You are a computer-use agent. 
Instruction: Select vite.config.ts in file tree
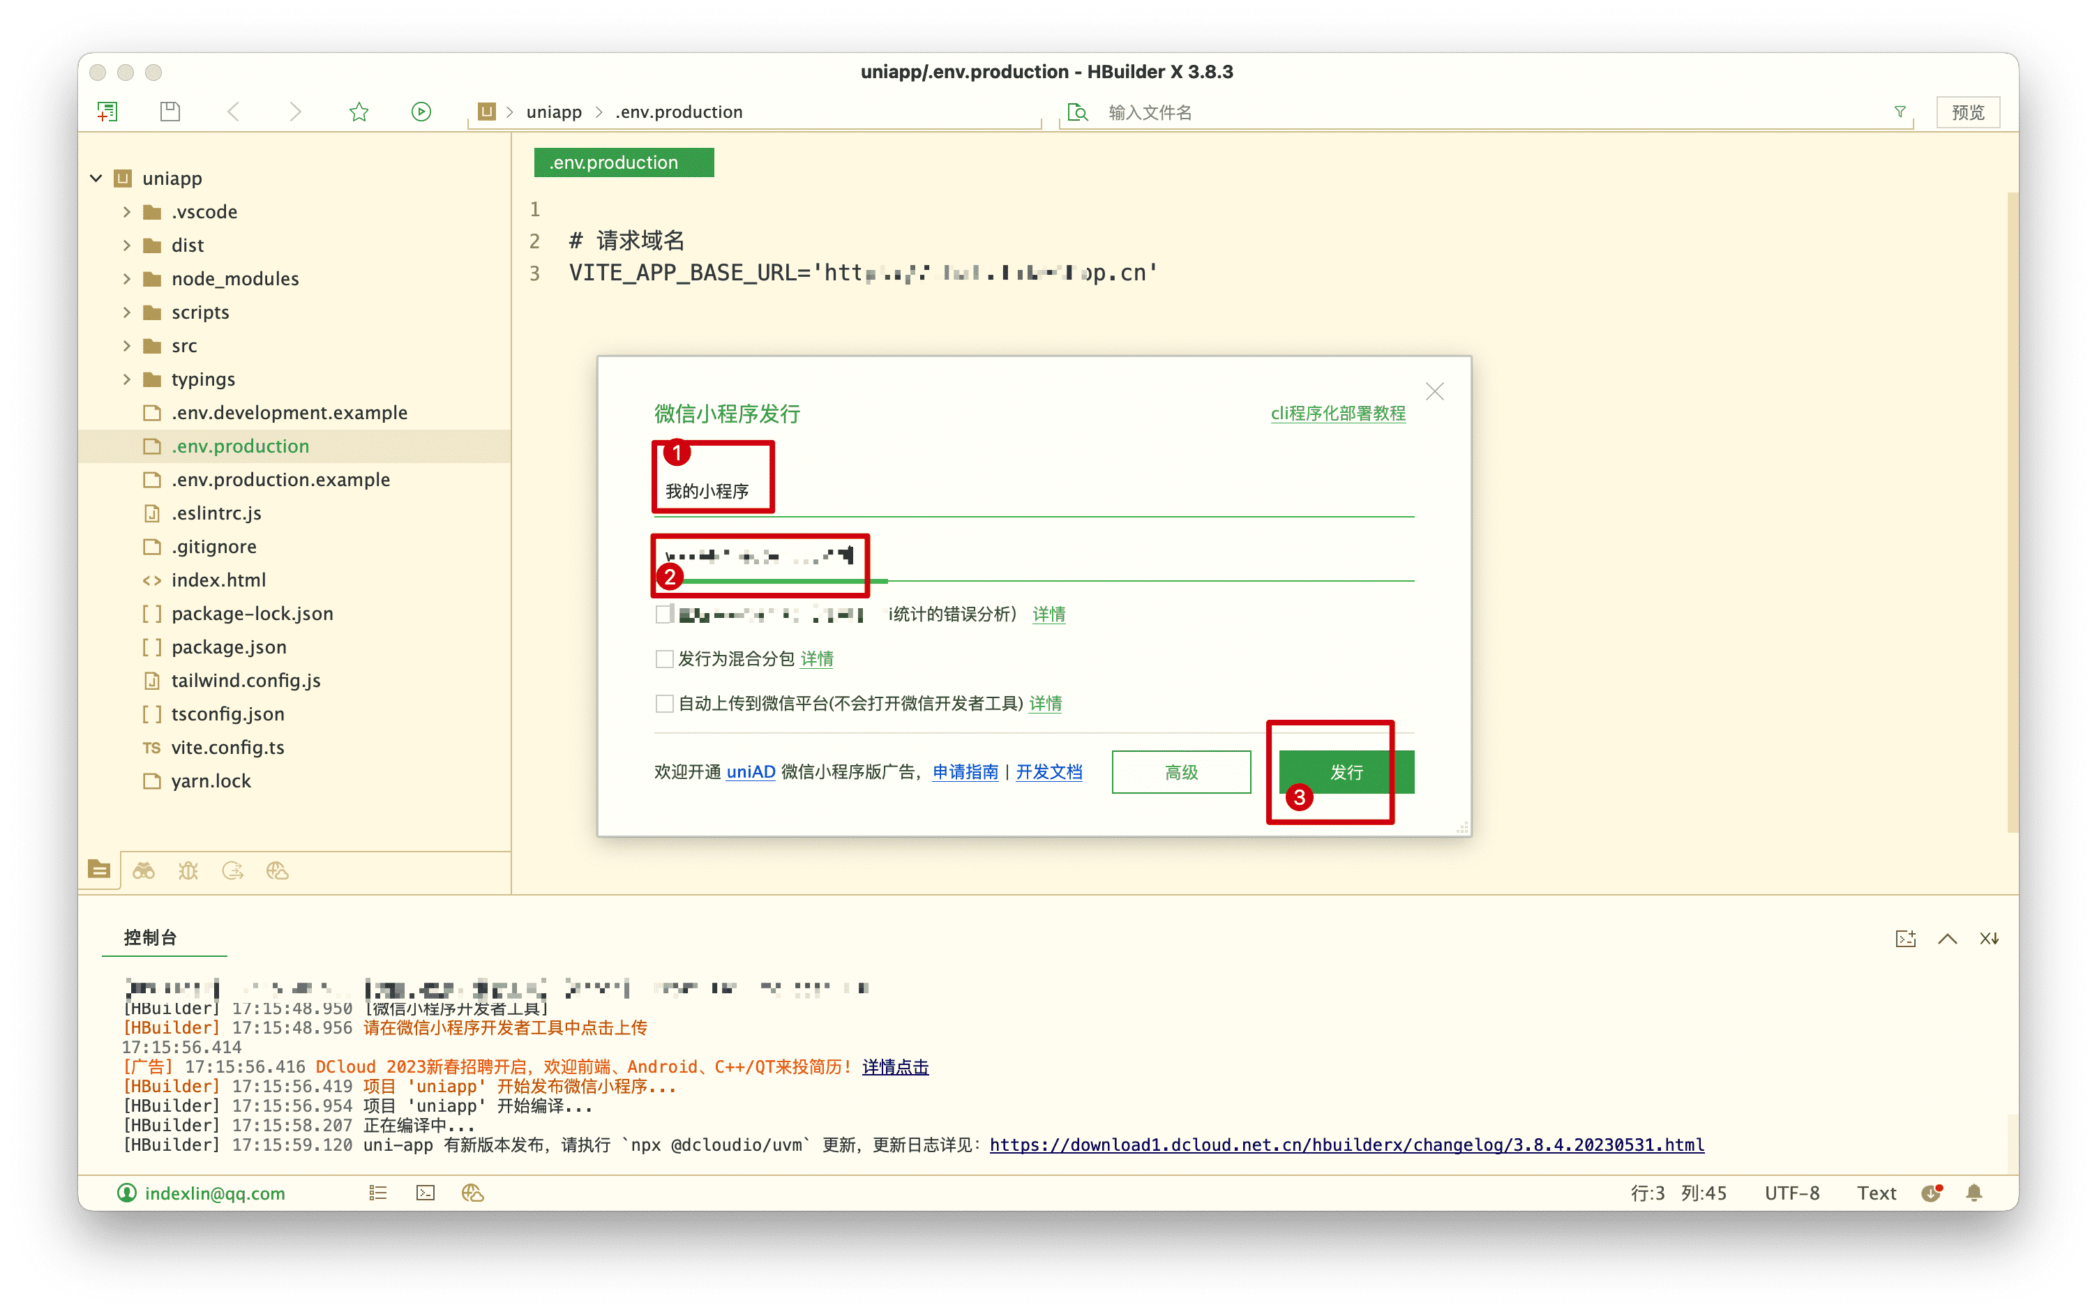click(x=227, y=748)
